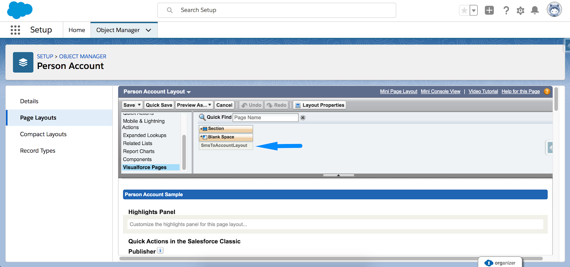The image size is (570, 267).
Task: Click the Person Account object icon
Action: click(x=23, y=62)
